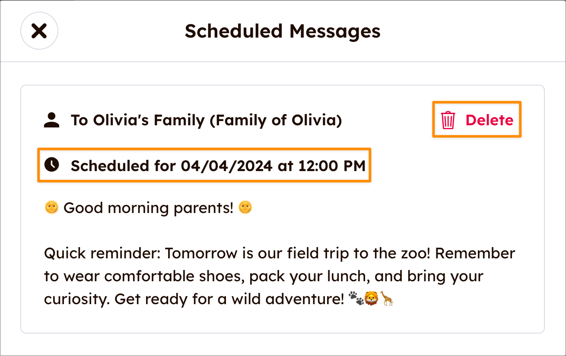Click the lion emoji in the message
The height and width of the screenshot is (356, 566).
click(371, 299)
